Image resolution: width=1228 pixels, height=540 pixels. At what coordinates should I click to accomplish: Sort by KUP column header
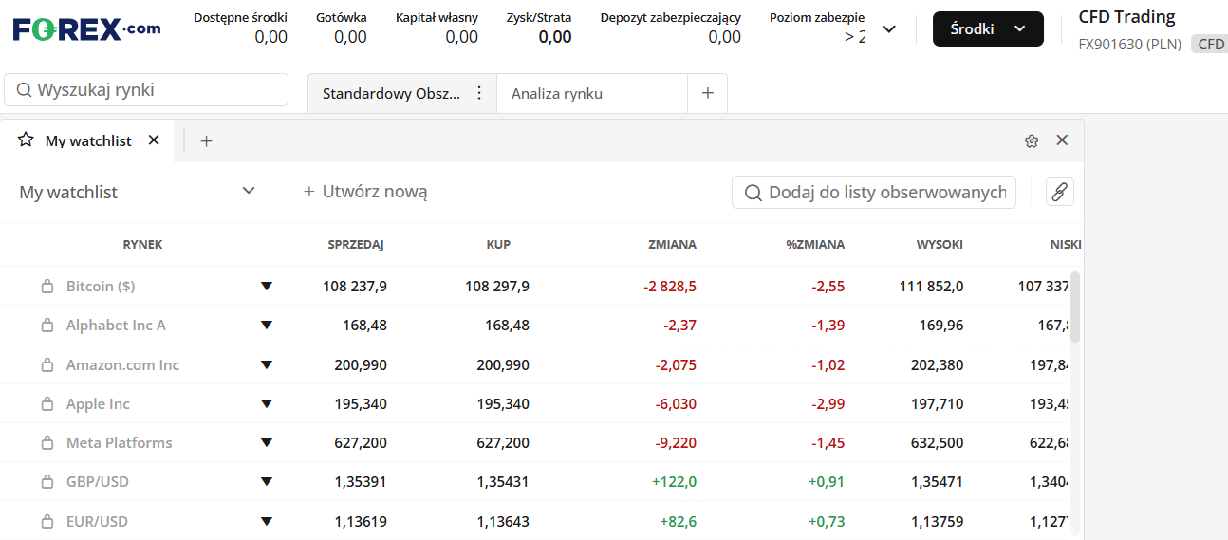pos(498,244)
